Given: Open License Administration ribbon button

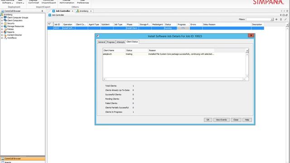Looking at the screenshot, I should pos(67,2).
